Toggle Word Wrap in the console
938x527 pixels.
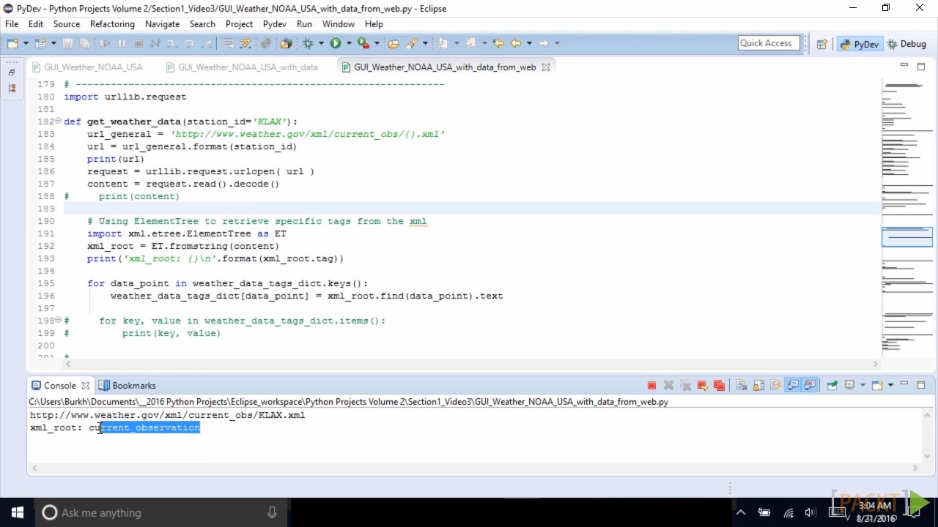[x=775, y=385]
